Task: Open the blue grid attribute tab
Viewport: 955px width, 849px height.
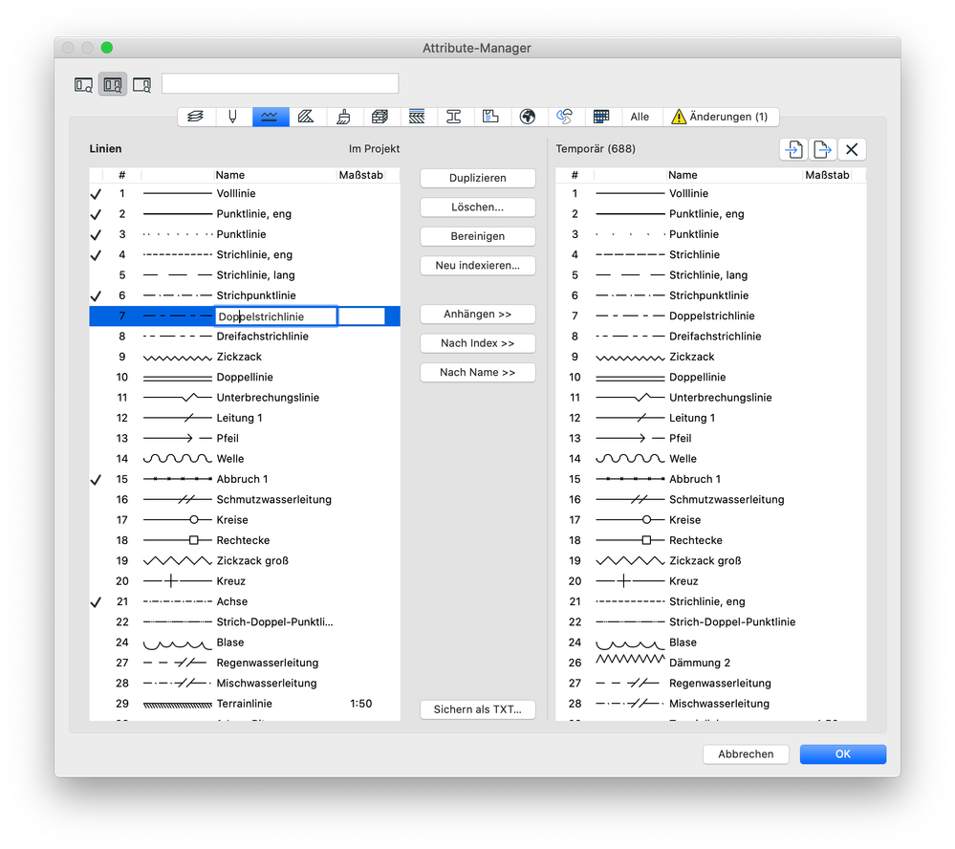Action: tap(601, 117)
